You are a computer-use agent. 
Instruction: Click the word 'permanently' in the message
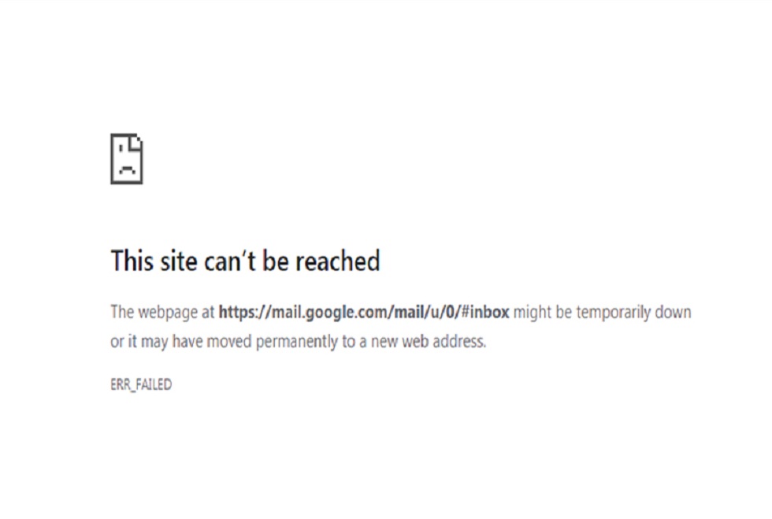click(x=297, y=342)
